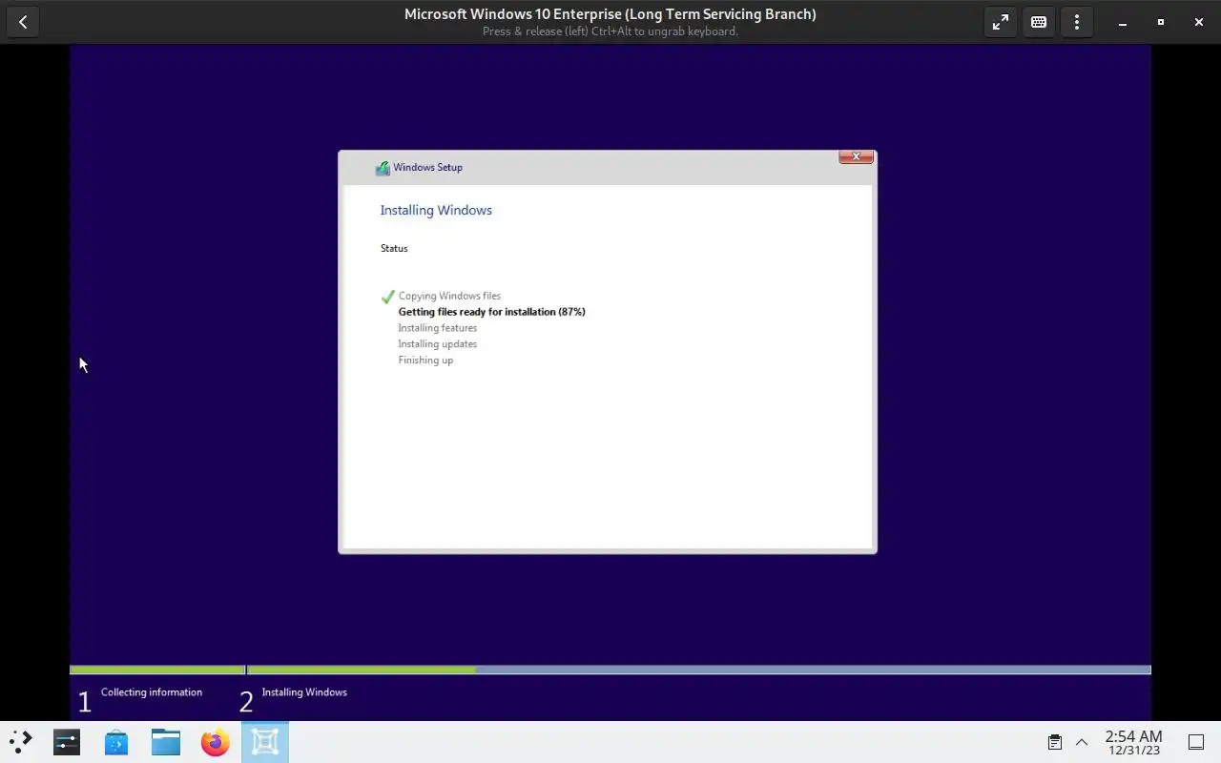Click the "Finishing up" line
This screenshot has width=1221, height=763.
(x=425, y=361)
